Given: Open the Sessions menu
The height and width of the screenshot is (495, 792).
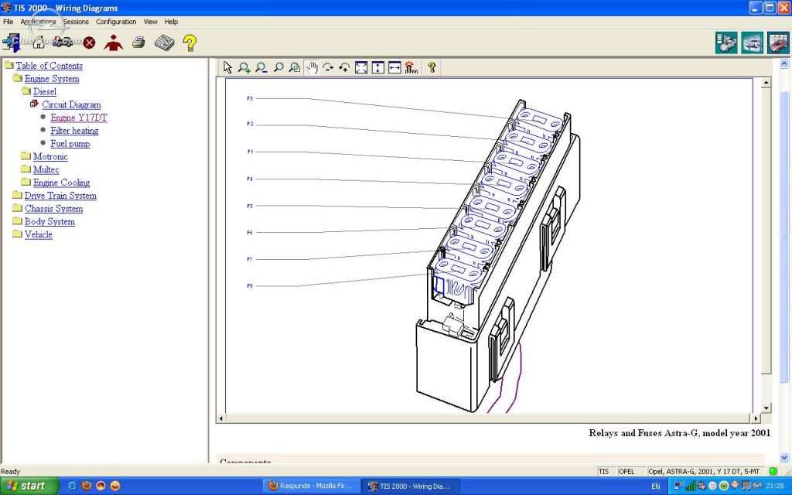Looking at the screenshot, I should 76,22.
